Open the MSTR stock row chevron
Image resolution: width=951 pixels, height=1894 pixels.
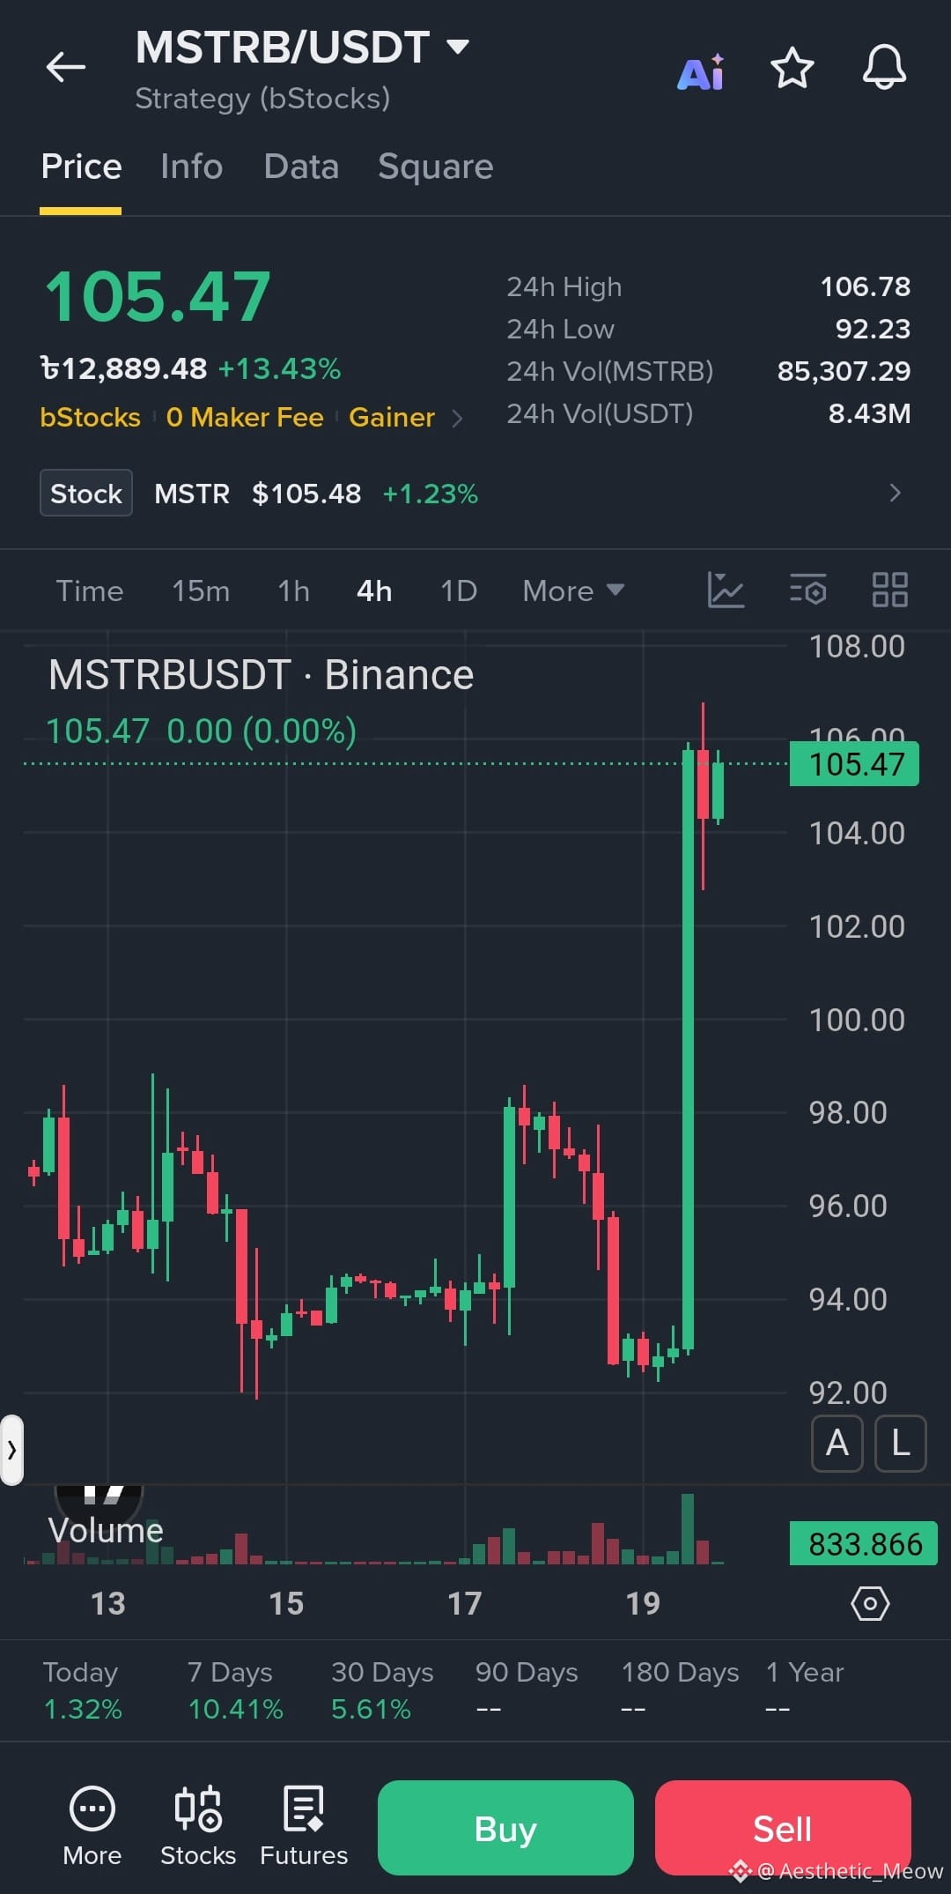pyautogui.click(x=895, y=493)
